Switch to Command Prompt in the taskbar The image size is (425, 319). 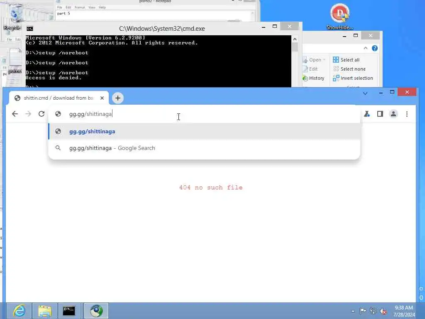[x=69, y=311]
